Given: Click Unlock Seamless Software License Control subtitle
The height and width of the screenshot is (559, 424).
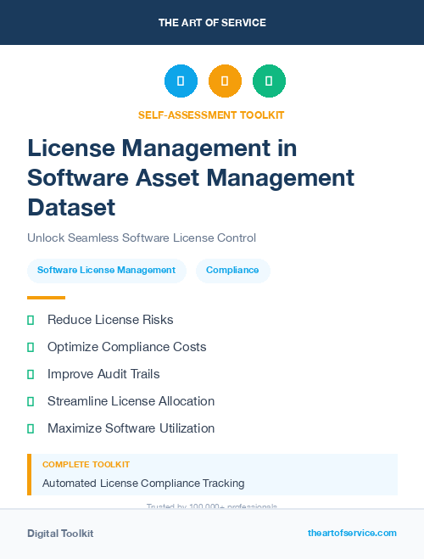Looking at the screenshot, I should point(142,238).
